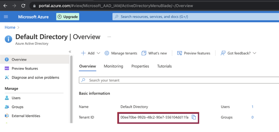This screenshot has width=279, height=132.
Task: Click the blue info icon beside Default Directory title
Action: (9, 39)
